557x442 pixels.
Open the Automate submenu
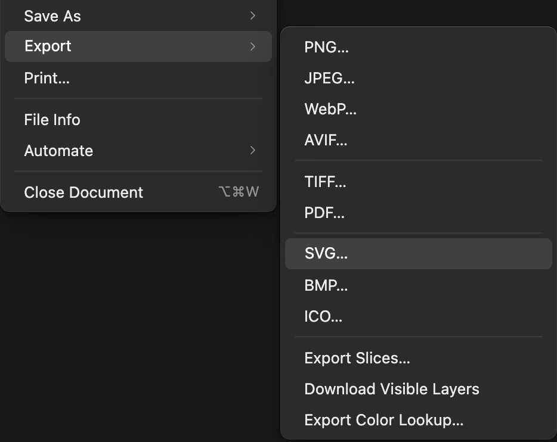(138, 150)
